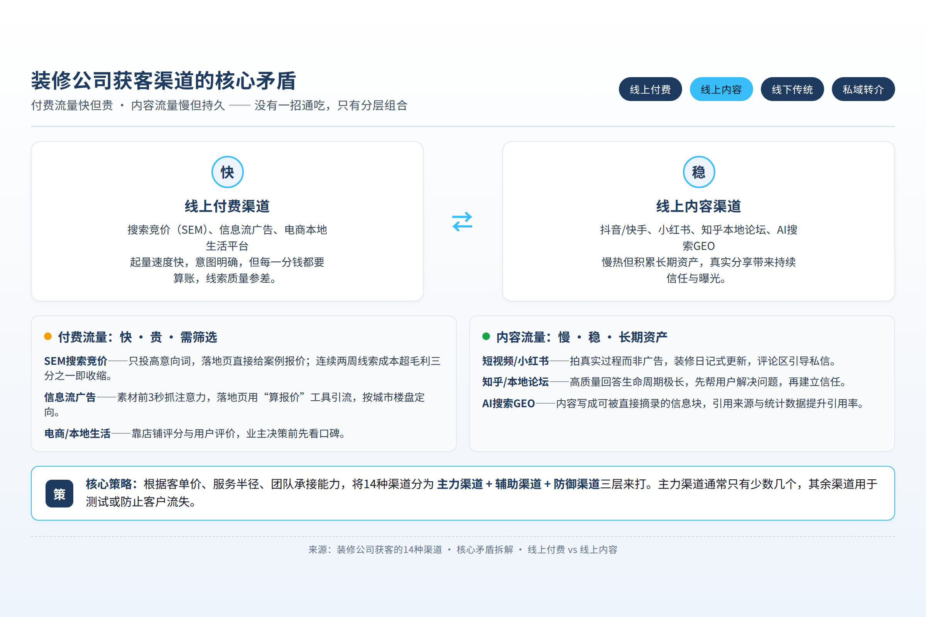Select the 私域转介 pill tab

863,89
